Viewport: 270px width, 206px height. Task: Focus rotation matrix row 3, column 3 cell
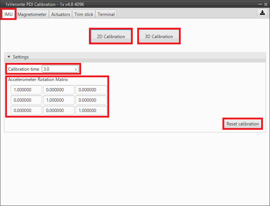[x=91, y=111]
